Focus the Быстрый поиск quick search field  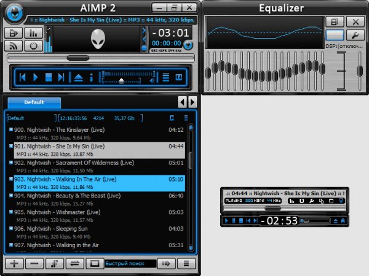point(130,264)
